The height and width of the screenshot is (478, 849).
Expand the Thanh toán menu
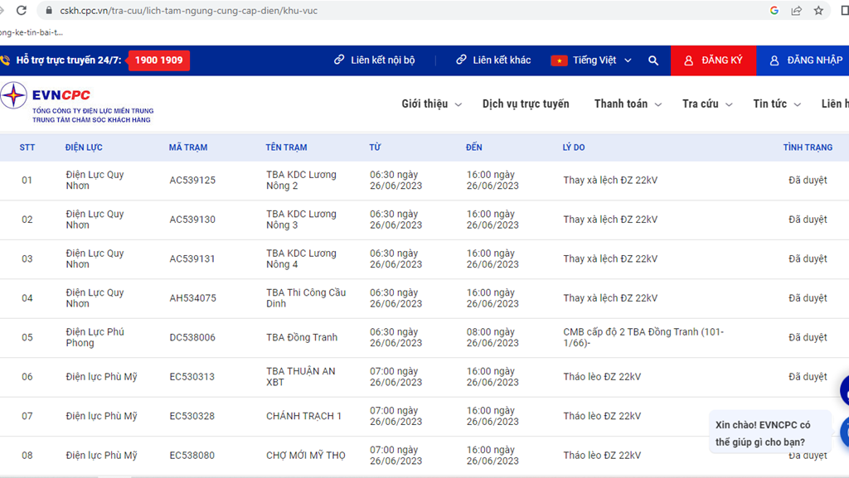point(627,104)
